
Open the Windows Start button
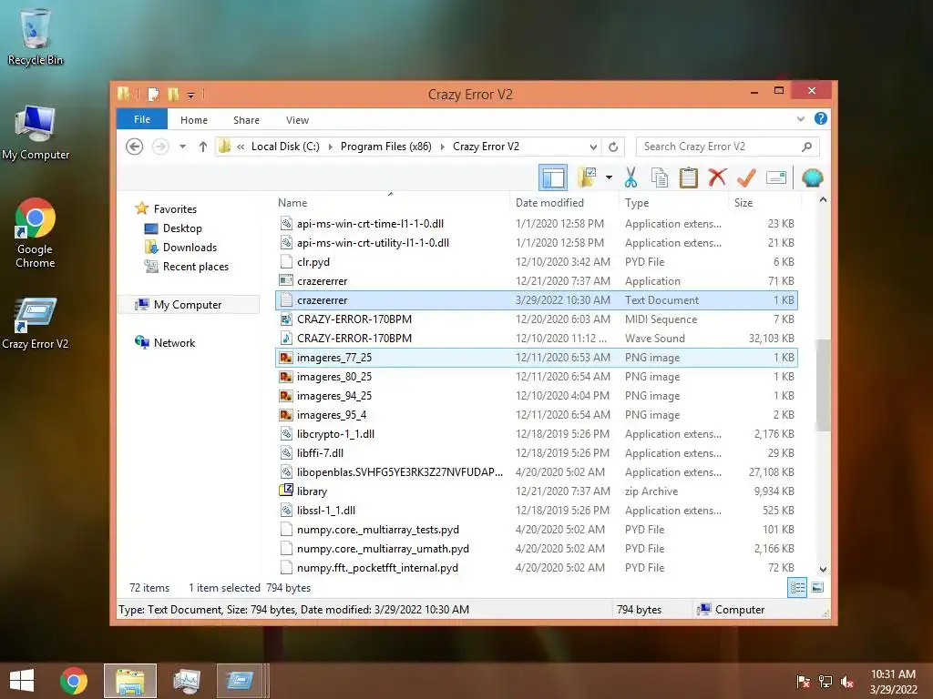(x=22, y=680)
